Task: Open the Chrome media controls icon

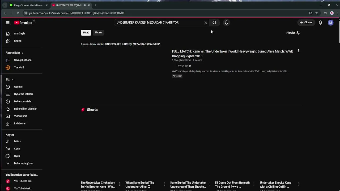Action: click(325, 13)
